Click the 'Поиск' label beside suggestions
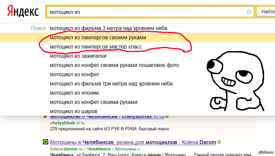The height and width of the screenshot is (156, 275). pyautogui.click(x=38, y=28)
